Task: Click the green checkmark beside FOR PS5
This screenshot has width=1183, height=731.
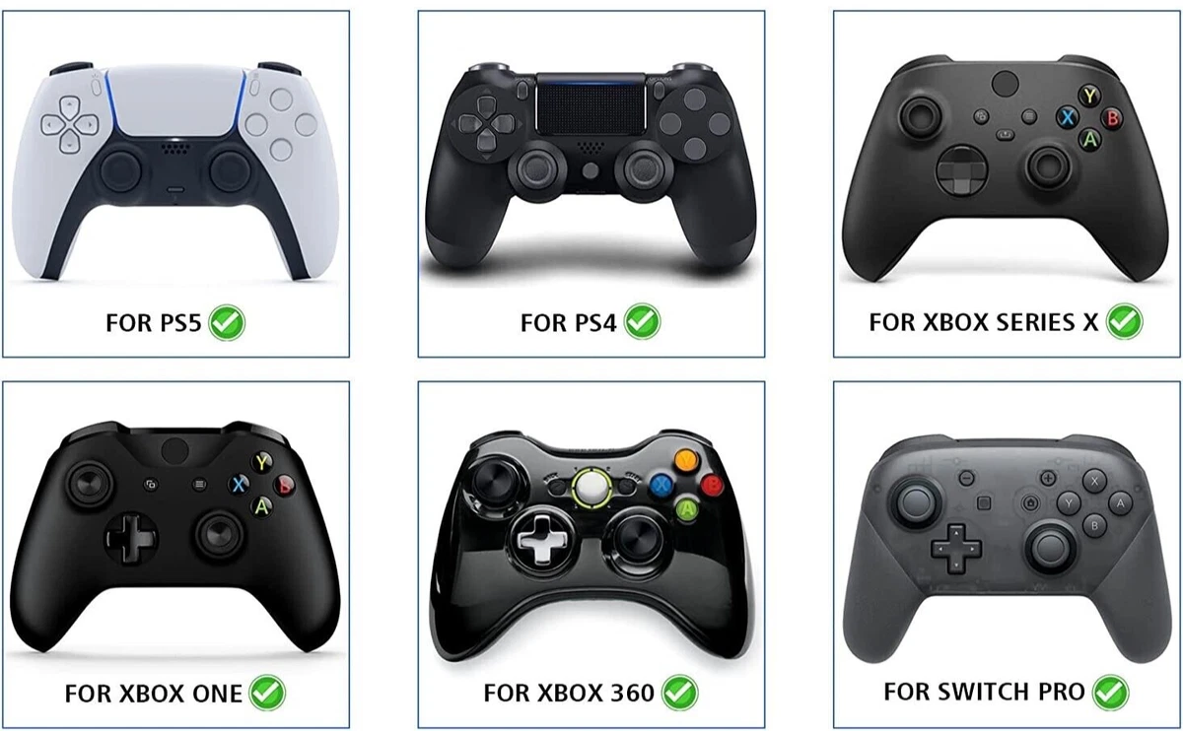Action: pos(227,322)
